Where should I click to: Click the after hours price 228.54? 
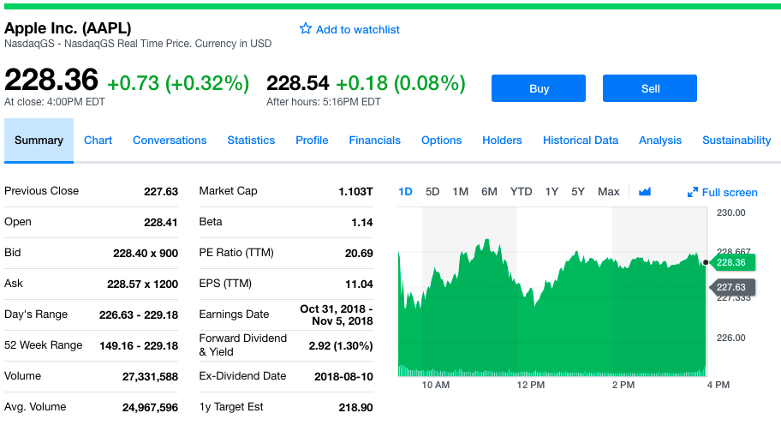298,83
